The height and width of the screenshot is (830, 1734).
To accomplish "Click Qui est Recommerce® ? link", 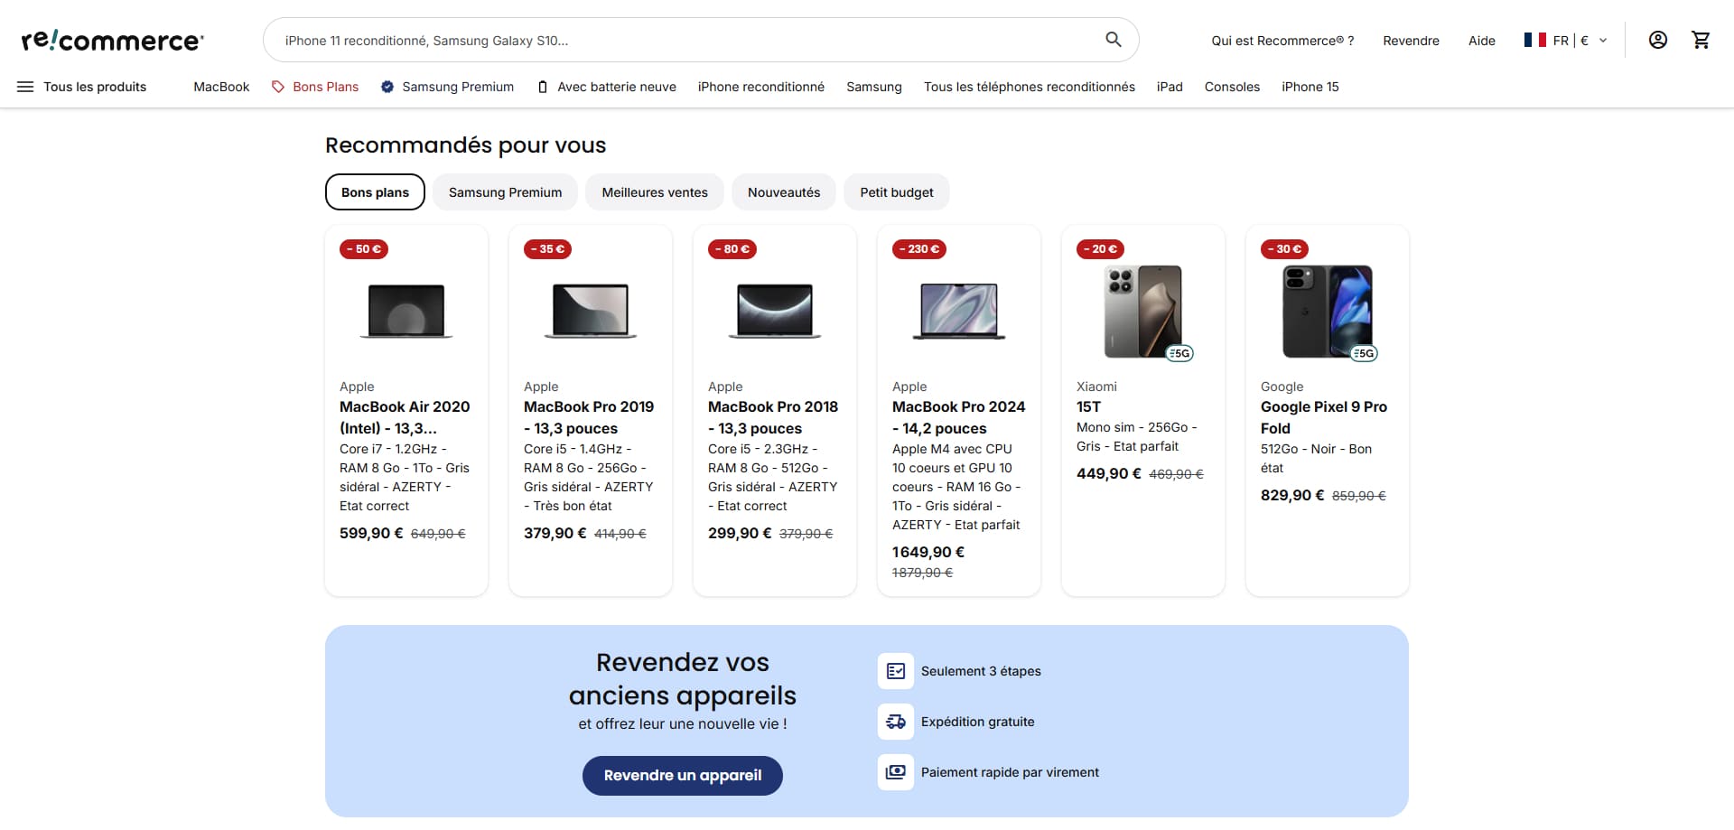I will 1282,41.
